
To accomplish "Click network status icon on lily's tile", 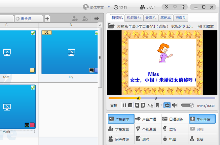I will [92, 70].
